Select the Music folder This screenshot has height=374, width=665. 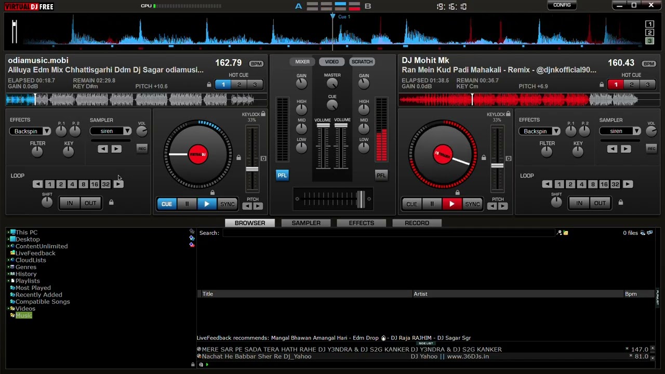point(24,316)
